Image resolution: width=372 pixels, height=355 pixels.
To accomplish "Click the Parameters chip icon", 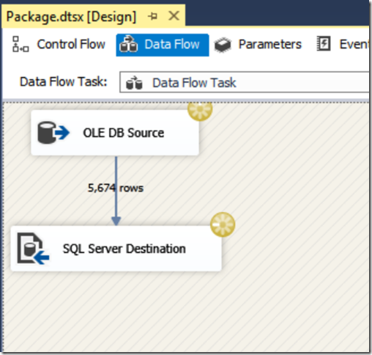I will 223,45.
